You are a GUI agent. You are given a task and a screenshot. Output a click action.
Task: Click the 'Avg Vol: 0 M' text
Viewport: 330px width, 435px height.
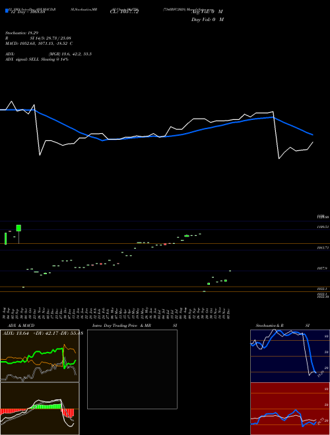[207, 12]
